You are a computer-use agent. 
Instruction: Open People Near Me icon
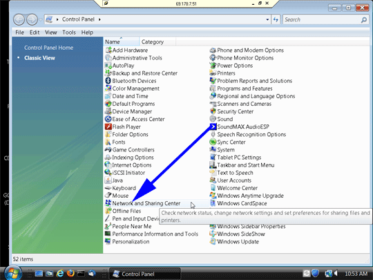click(108, 226)
